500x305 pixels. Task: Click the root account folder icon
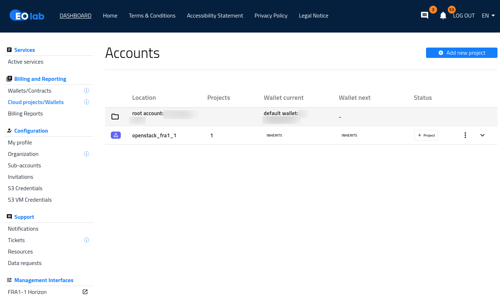point(115,117)
